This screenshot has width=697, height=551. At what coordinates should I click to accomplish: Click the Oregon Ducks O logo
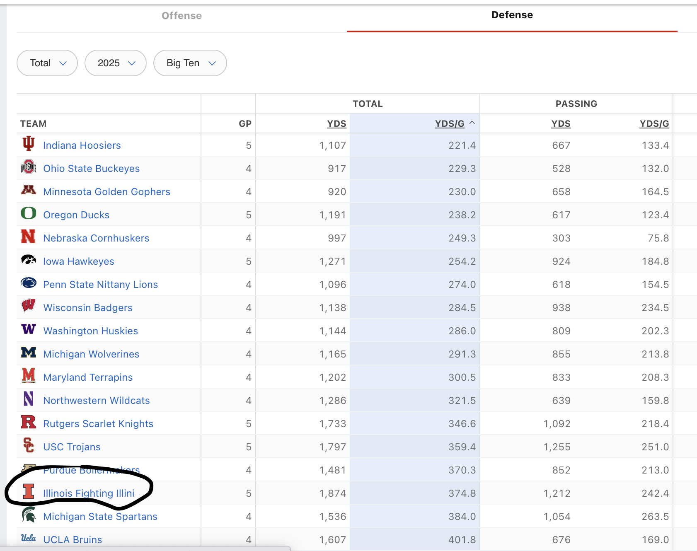point(28,213)
